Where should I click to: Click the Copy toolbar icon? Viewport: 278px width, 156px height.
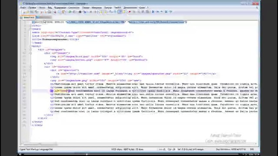pyautogui.click(x=59, y=12)
